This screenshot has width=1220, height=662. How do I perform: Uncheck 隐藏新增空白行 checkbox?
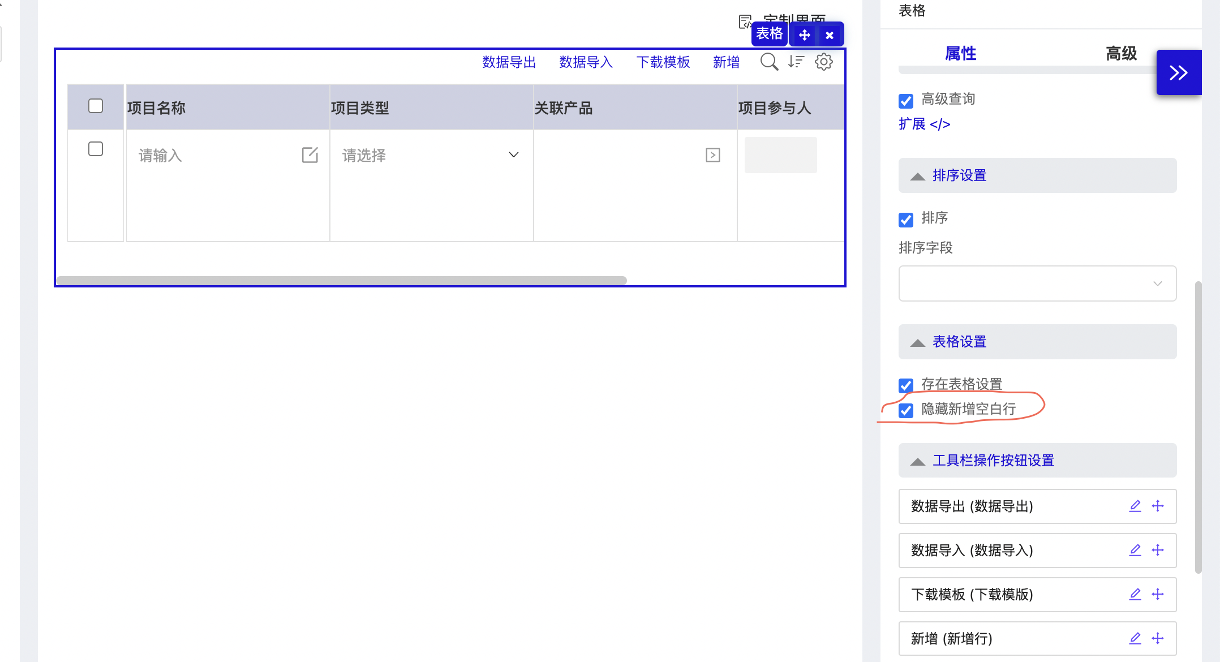[906, 410]
